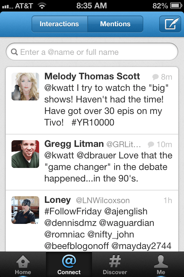Tap the magnifying glass search icon

[x=14, y=52]
